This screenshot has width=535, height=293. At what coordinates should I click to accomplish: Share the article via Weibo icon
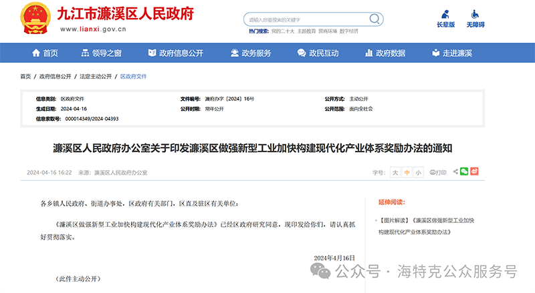(475, 172)
